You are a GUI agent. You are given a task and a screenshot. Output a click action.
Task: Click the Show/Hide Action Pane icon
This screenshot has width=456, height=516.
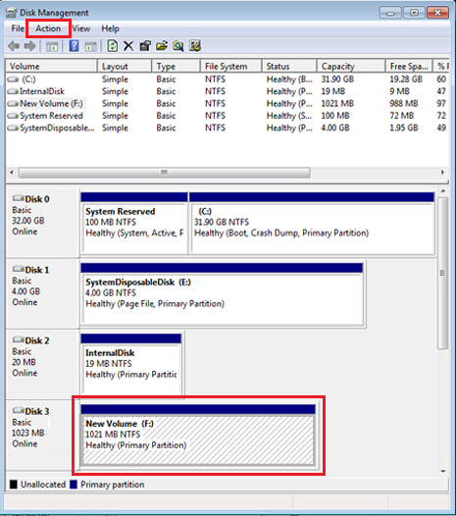[90, 47]
